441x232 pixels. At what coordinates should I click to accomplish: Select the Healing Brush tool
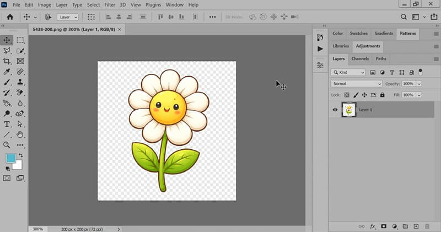tap(20, 72)
